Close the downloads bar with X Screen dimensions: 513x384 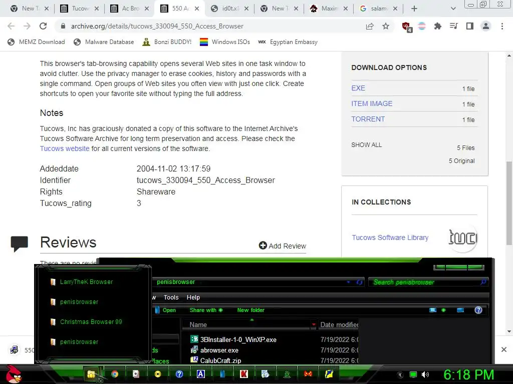pyautogui.click(x=504, y=349)
